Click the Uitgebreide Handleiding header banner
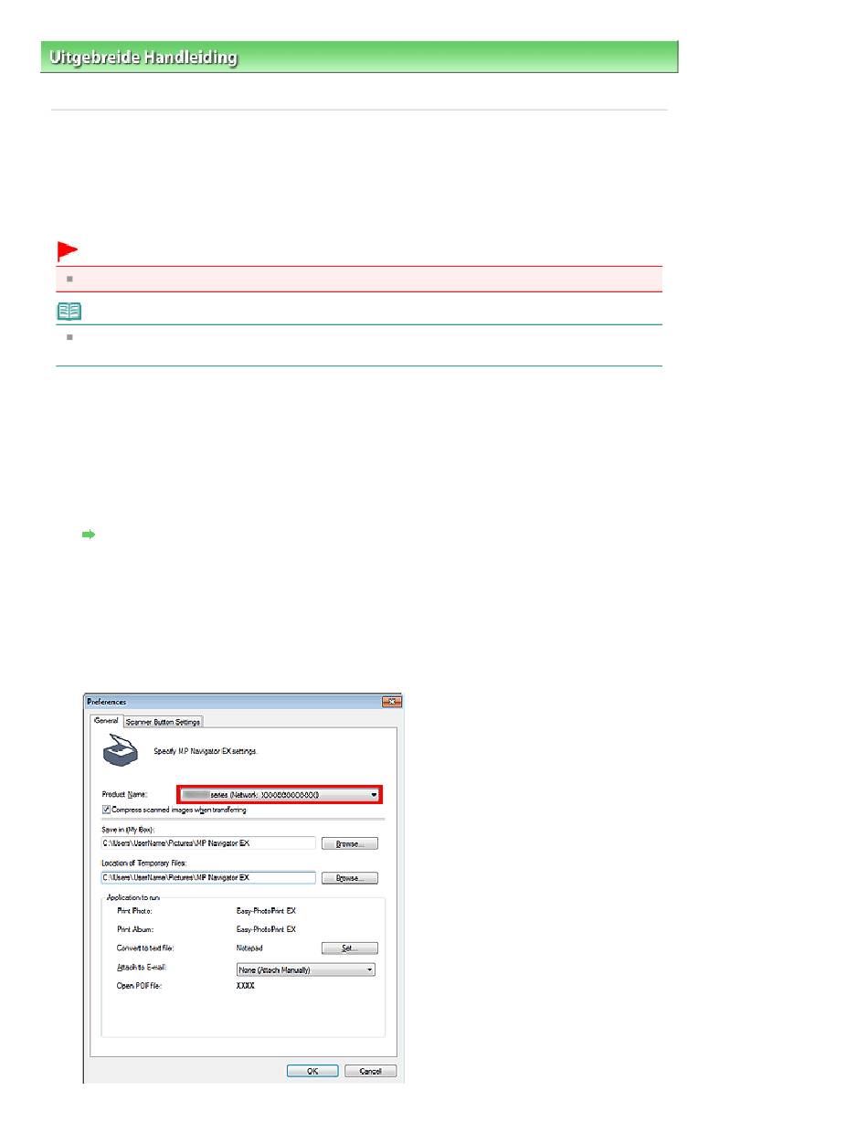This screenshot has height=1123, width=868. click(358, 57)
